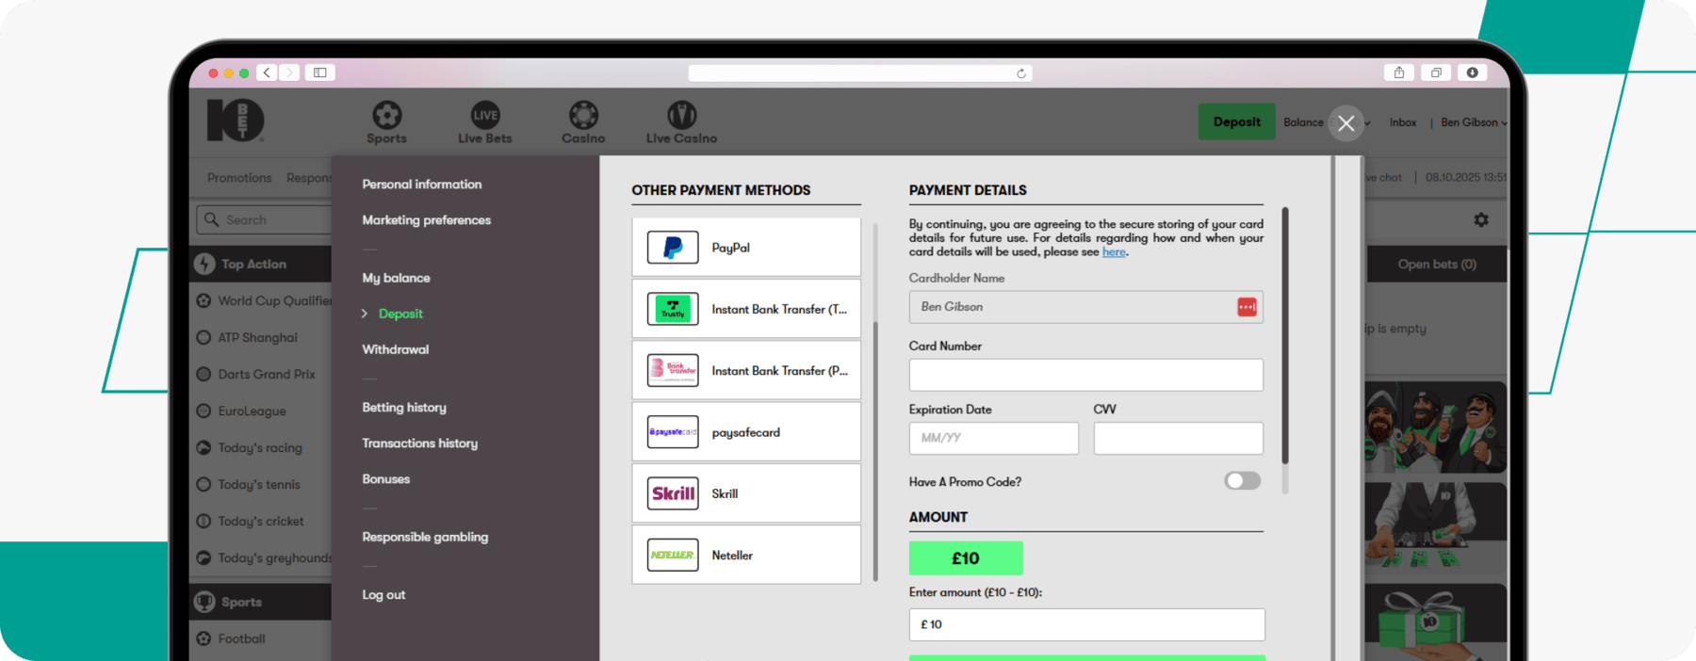Image resolution: width=1696 pixels, height=661 pixels.
Task: Open Personal information menu item
Action: (422, 185)
